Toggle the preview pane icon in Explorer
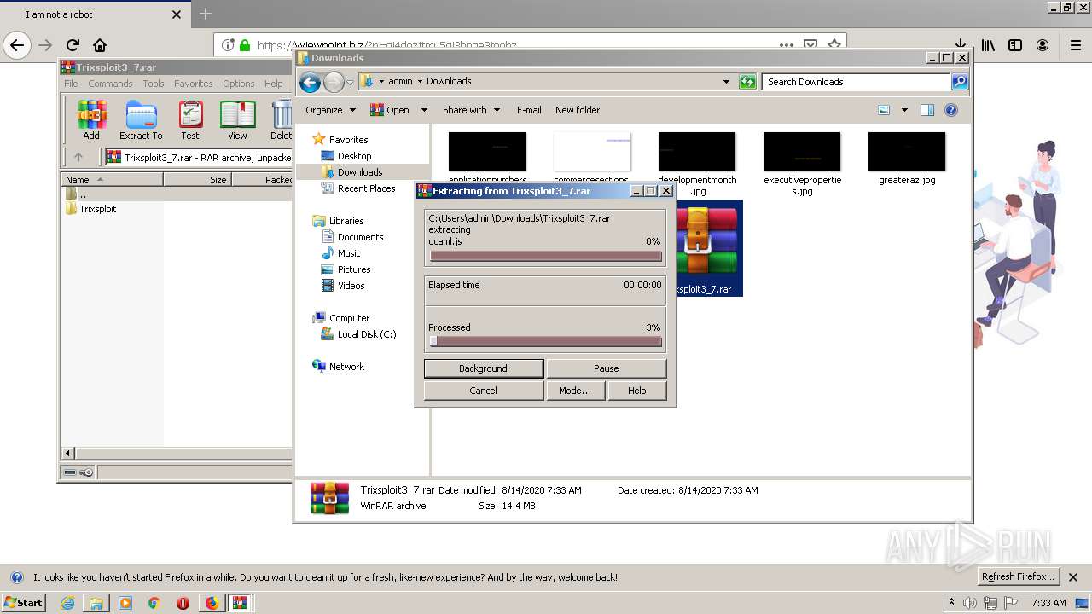The image size is (1092, 614). point(927,110)
